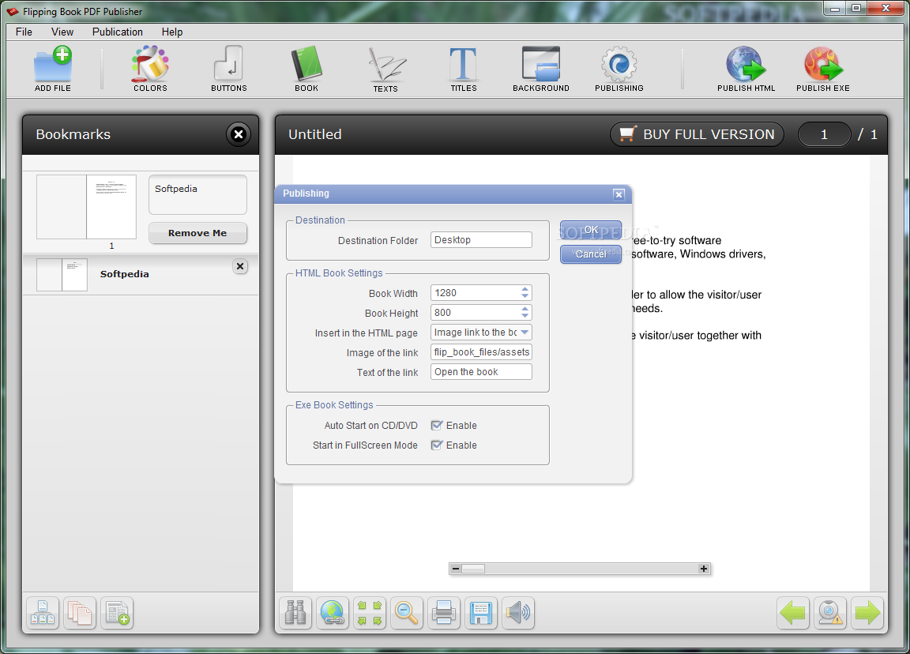Click the Publish HTML globe icon
This screenshot has width=910, height=654.
(x=746, y=69)
